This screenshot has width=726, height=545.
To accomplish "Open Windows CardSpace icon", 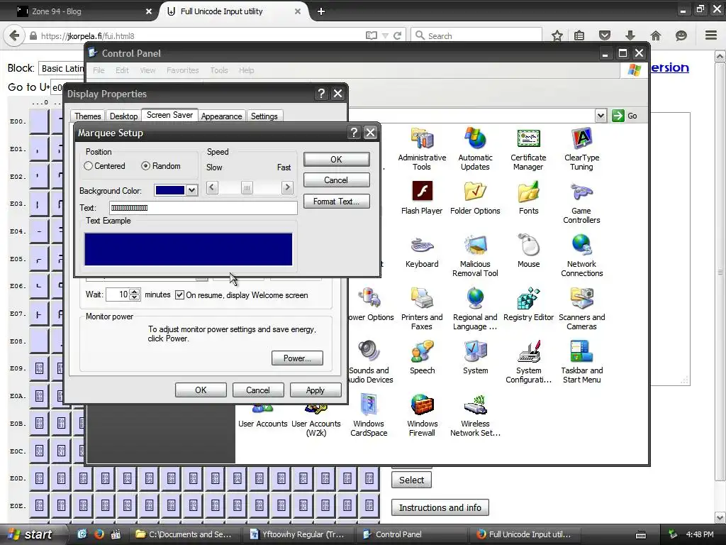I will [x=369, y=416].
